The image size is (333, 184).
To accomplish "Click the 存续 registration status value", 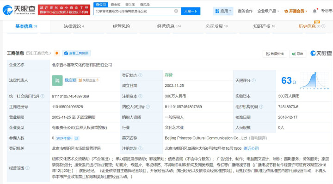I will pyautogui.click(x=169, y=75).
